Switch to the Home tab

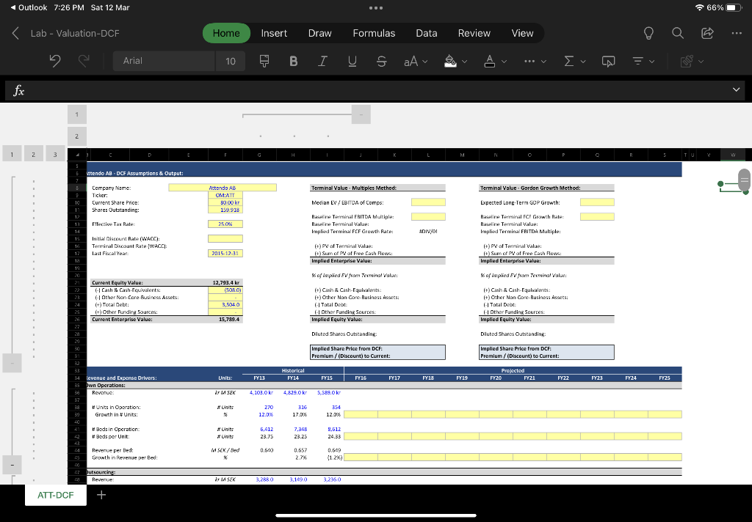(226, 33)
